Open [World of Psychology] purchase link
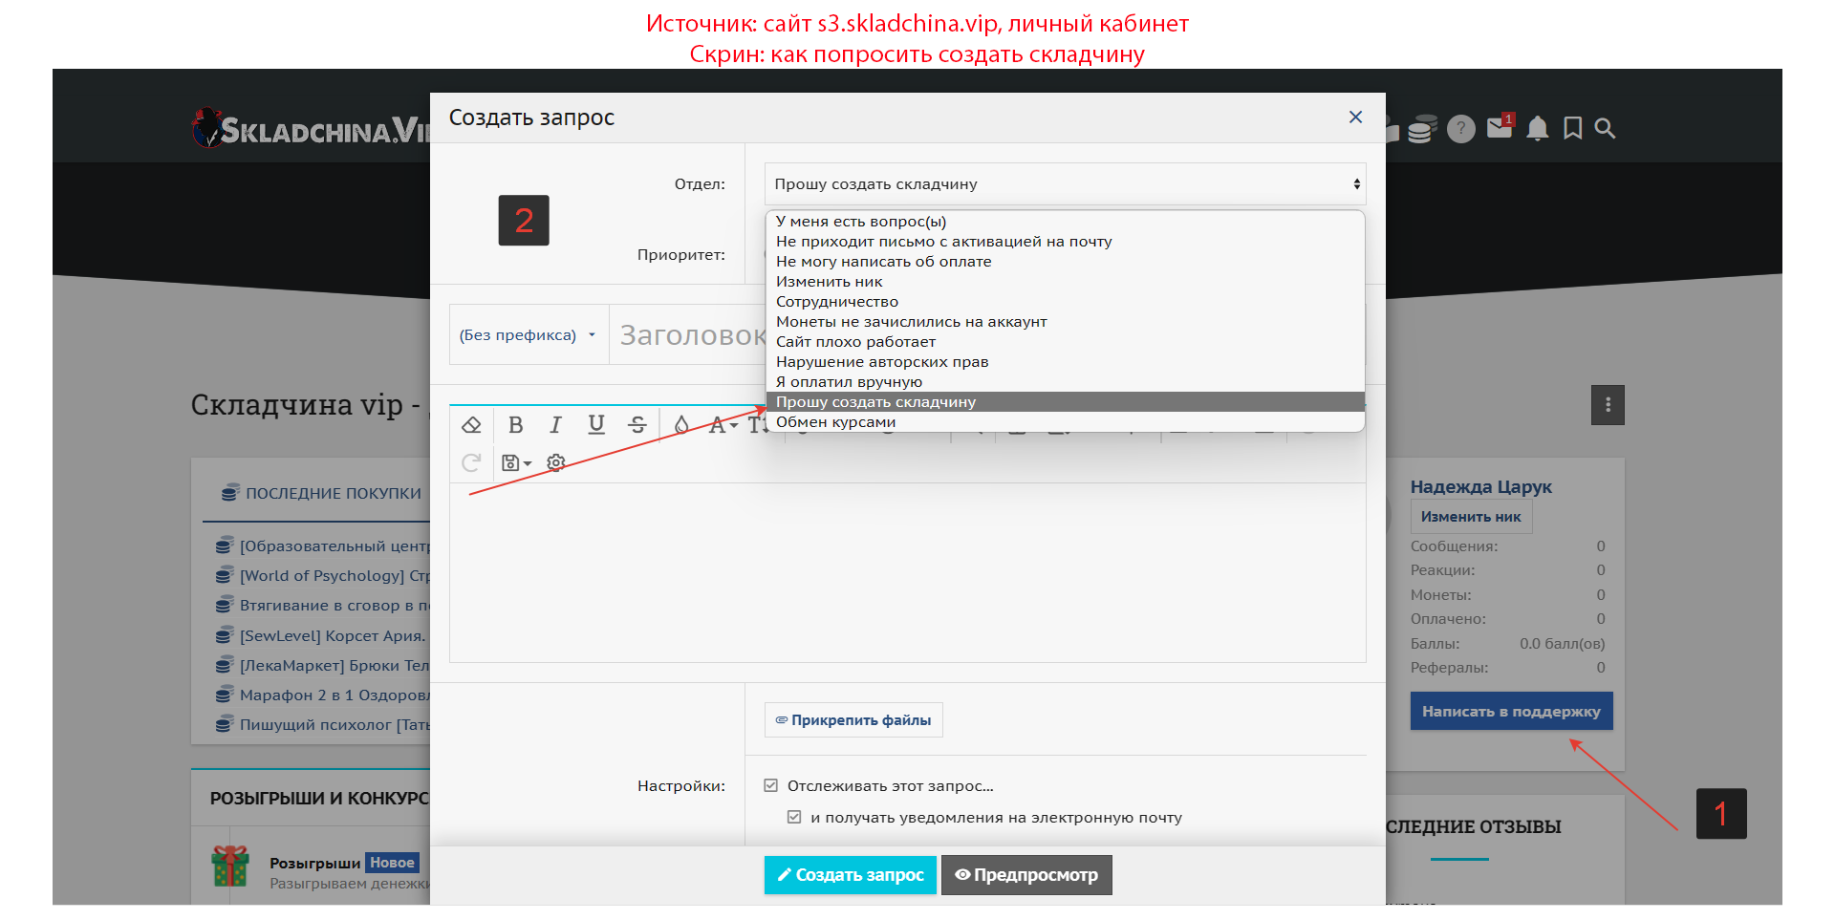1835x920 pixels. click(x=335, y=575)
